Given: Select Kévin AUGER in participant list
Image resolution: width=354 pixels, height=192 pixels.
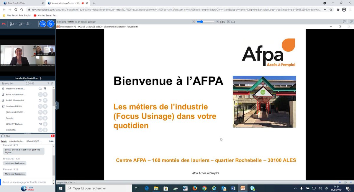Looking at the screenshot, I should [x=16, y=95].
